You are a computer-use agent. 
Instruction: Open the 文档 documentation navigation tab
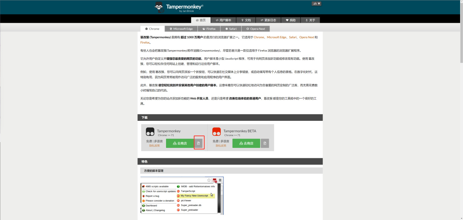pos(246,20)
